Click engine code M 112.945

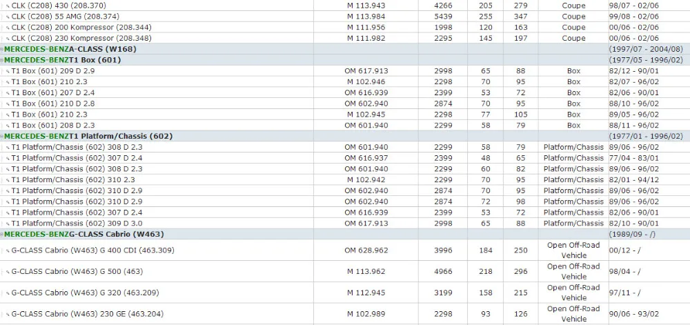point(366,293)
